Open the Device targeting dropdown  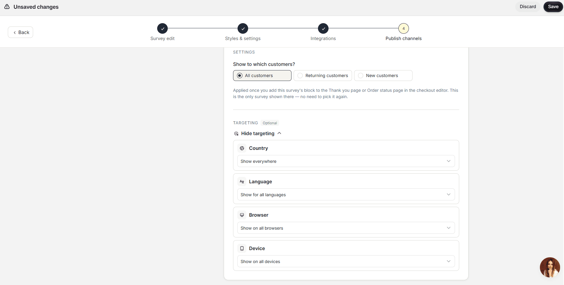(x=346, y=261)
